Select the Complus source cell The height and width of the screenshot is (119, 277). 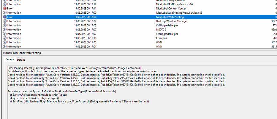click(x=161, y=38)
